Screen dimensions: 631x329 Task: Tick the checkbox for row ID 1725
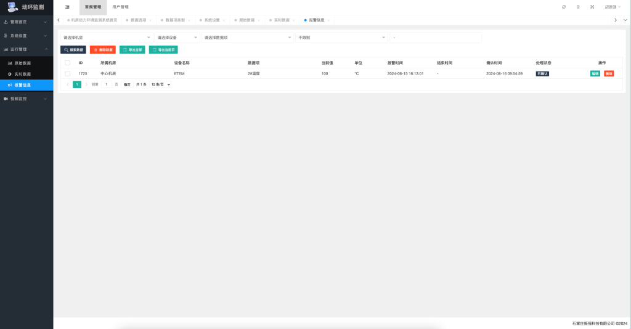point(68,73)
